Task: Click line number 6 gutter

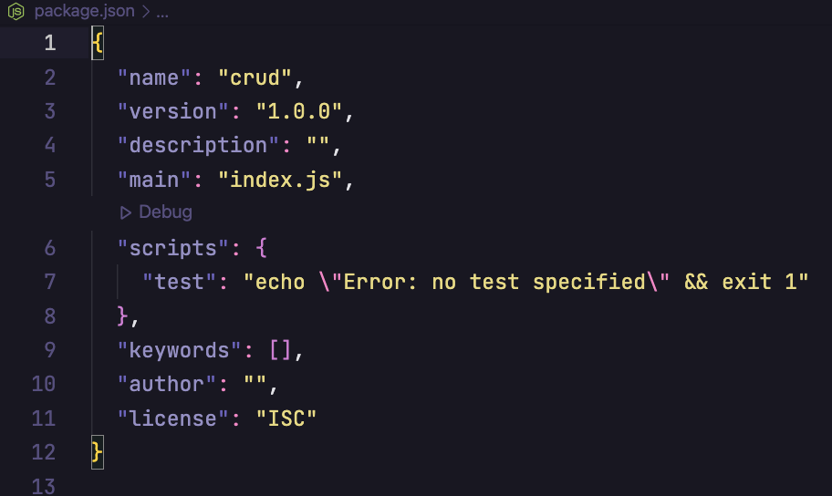Action: pos(50,248)
